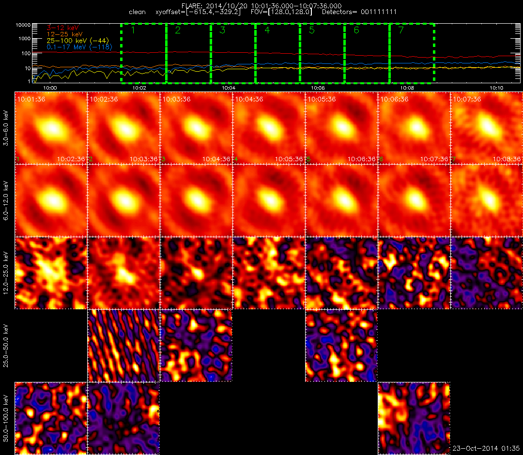Open the striped 25.0-50.0 keV image for interval 2
523x455 pixels.
pyautogui.click(x=124, y=346)
